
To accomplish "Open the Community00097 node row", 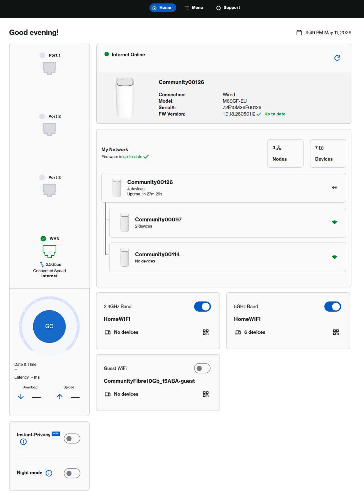I will 228,223.
